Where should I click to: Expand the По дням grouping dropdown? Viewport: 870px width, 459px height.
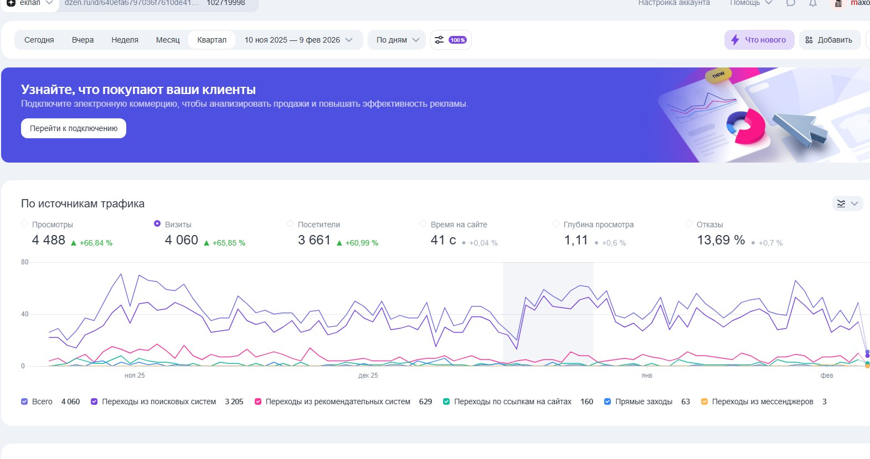tap(397, 40)
